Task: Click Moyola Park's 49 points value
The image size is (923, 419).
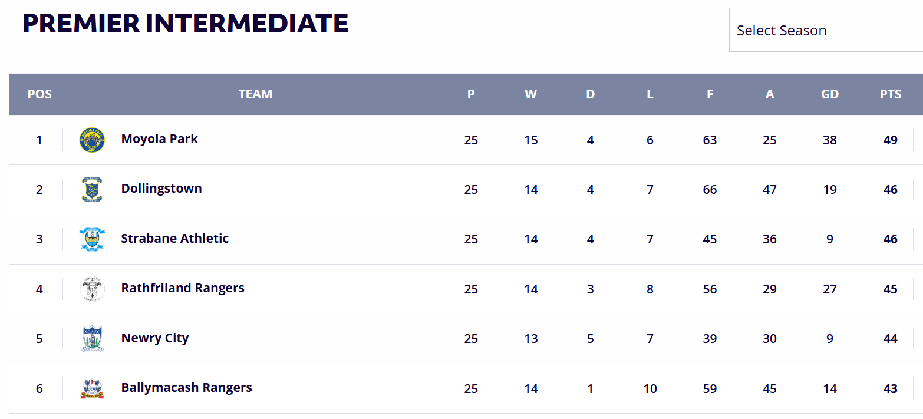Action: pyautogui.click(x=891, y=140)
